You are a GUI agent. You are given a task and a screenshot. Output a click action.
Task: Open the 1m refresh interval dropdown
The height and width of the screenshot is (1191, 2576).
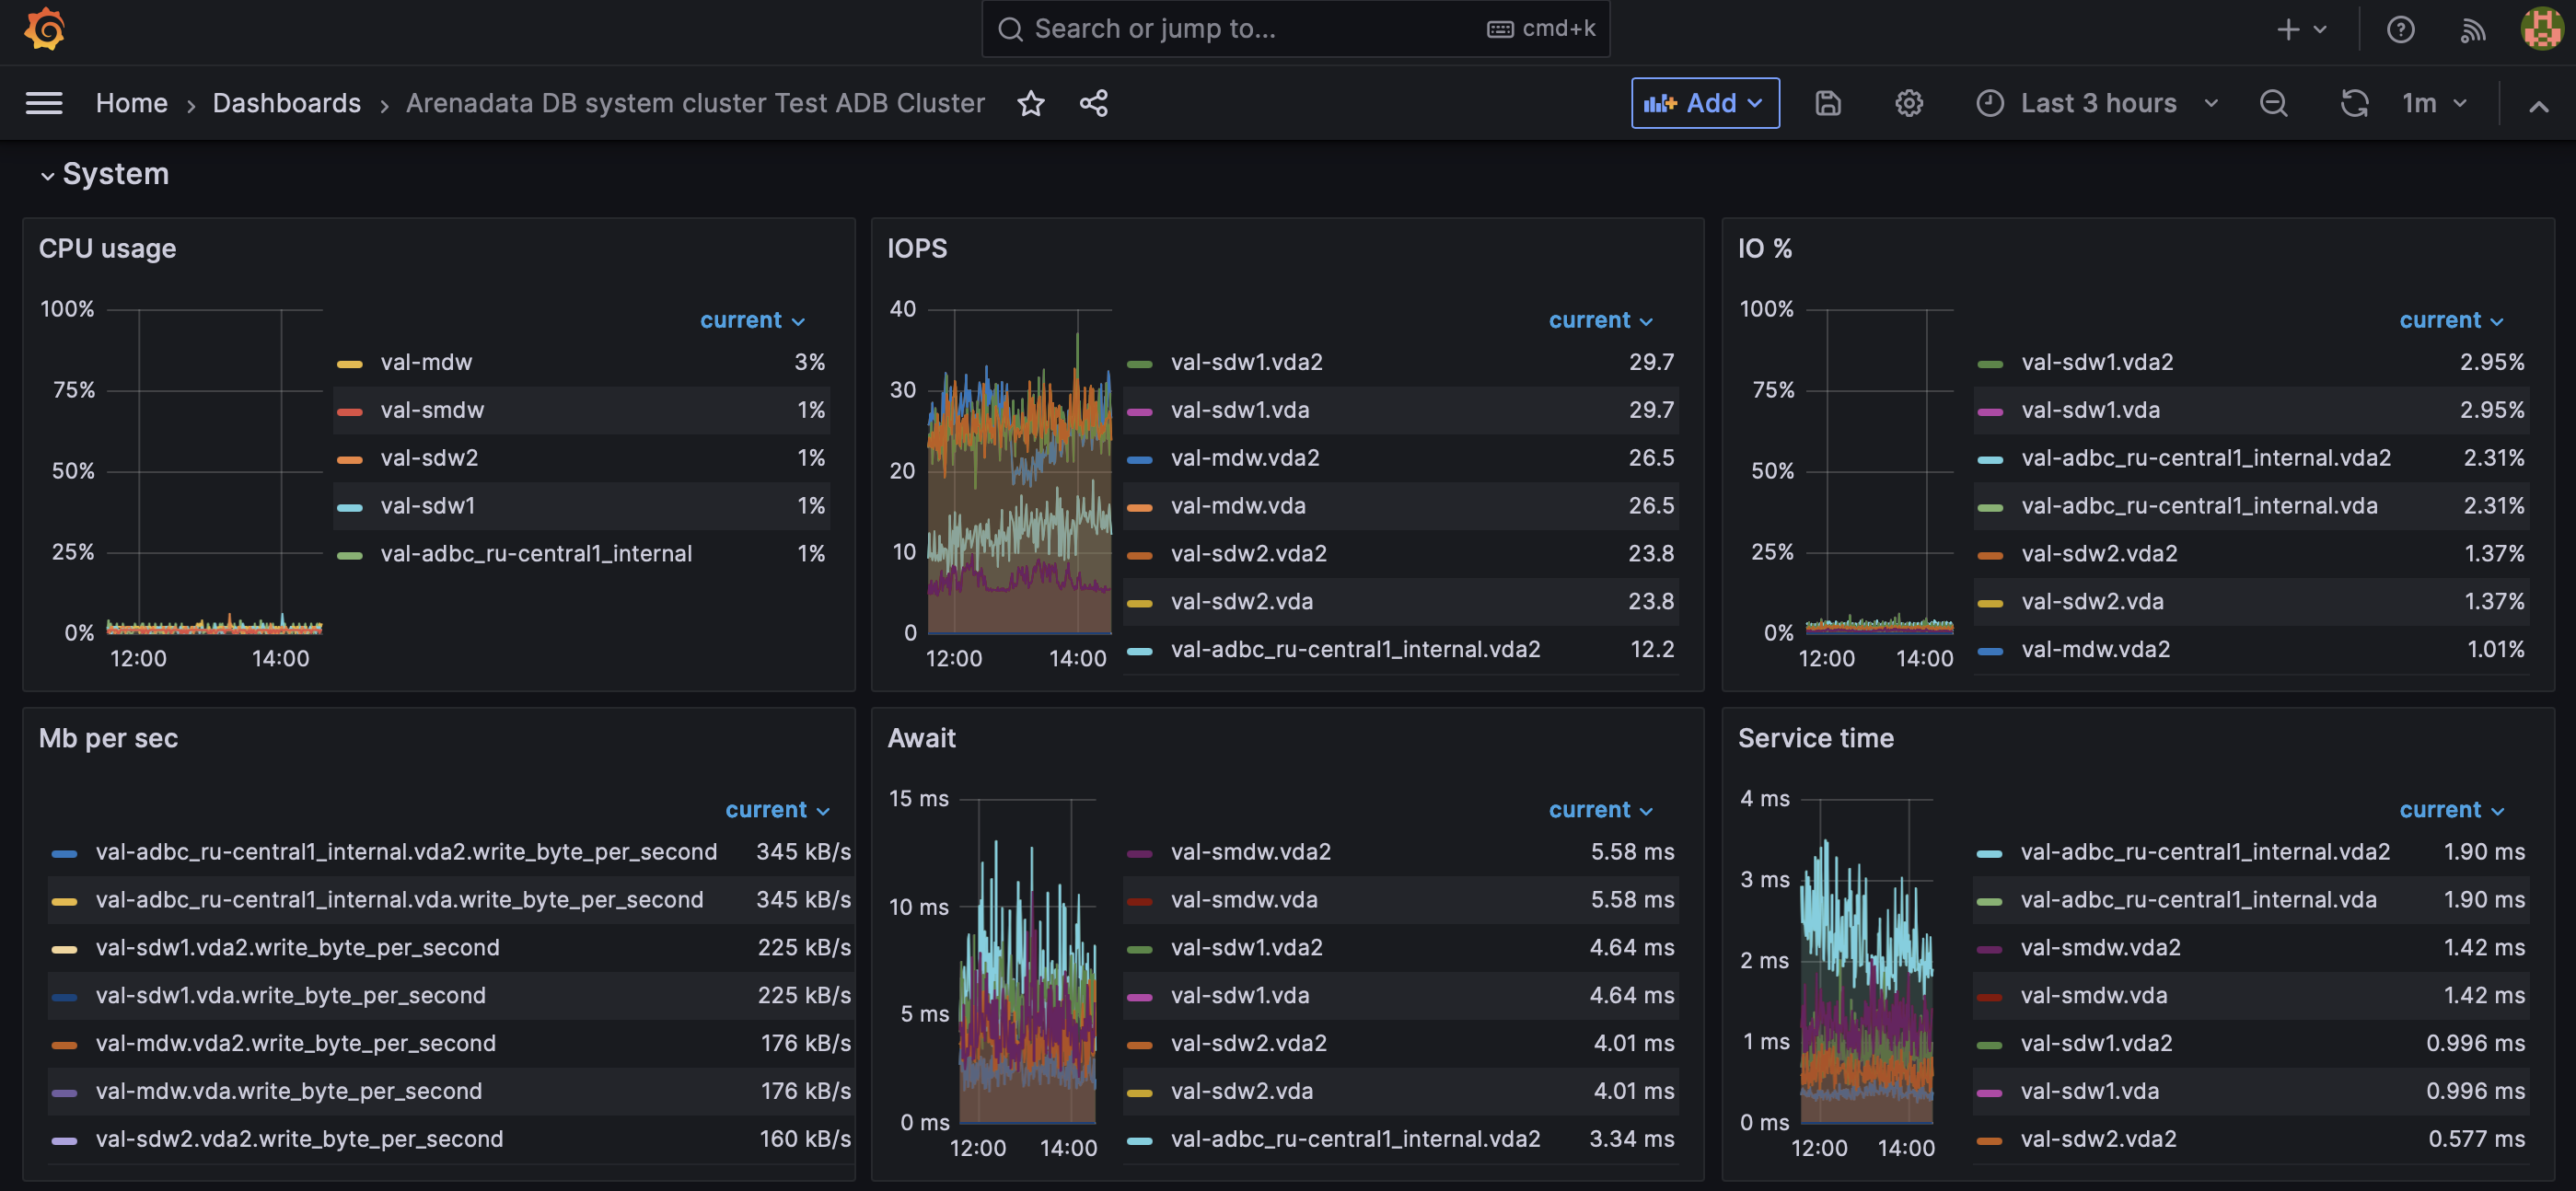tap(2434, 103)
